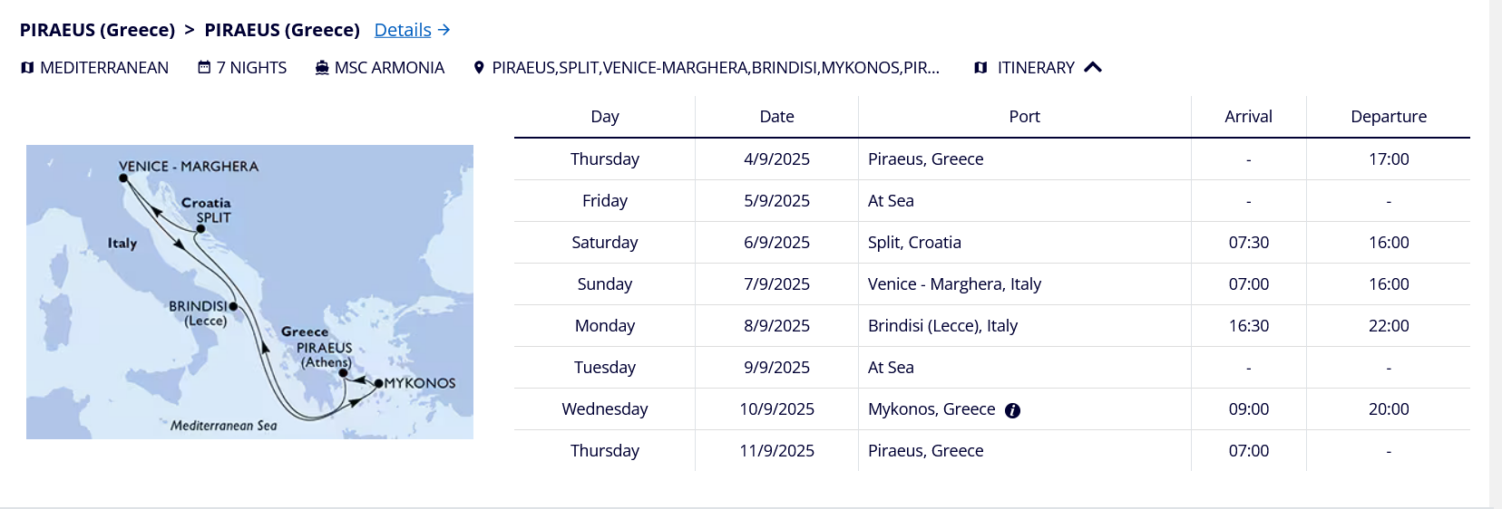Select the Day column header
Image resolution: width=1502 pixels, height=509 pixels.
pyautogui.click(x=605, y=117)
